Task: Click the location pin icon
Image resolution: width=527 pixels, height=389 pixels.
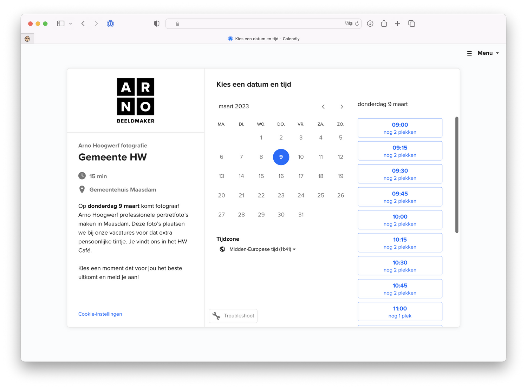Action: pos(82,189)
